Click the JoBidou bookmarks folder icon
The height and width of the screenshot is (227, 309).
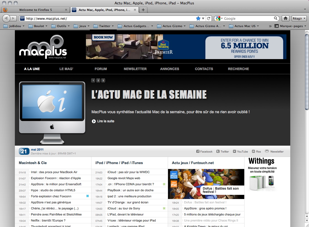pos(6,26)
